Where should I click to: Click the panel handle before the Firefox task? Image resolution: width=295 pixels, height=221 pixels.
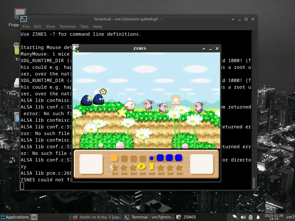click(x=70, y=217)
